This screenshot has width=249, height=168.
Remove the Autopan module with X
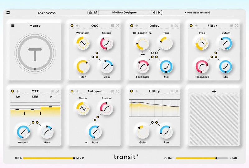(x=117, y=91)
